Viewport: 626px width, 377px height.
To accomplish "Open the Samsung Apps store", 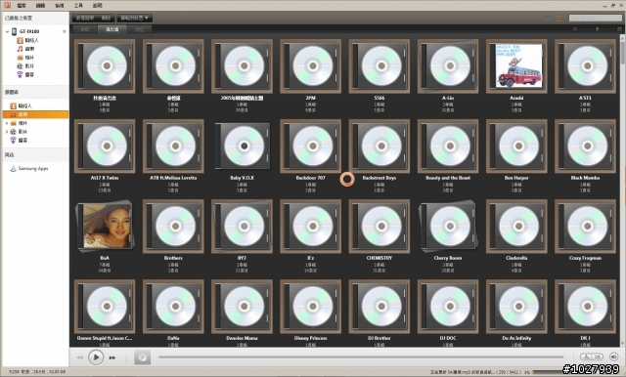I will [29, 169].
